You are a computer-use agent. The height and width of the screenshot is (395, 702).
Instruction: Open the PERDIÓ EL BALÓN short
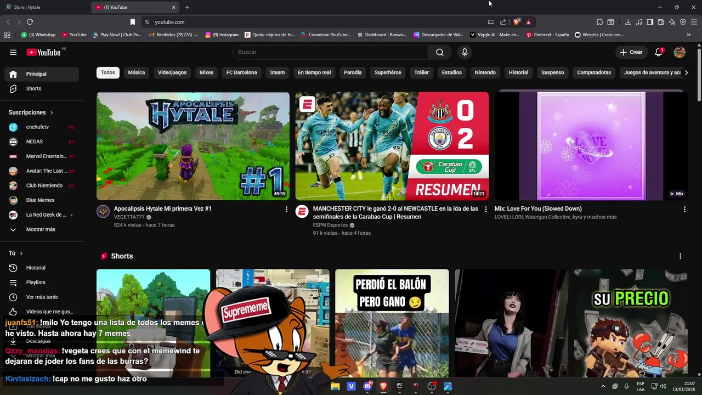[392, 323]
